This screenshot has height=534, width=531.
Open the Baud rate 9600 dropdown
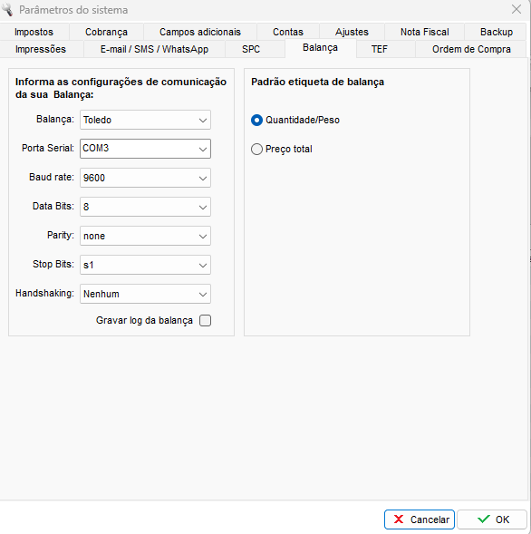(x=145, y=178)
